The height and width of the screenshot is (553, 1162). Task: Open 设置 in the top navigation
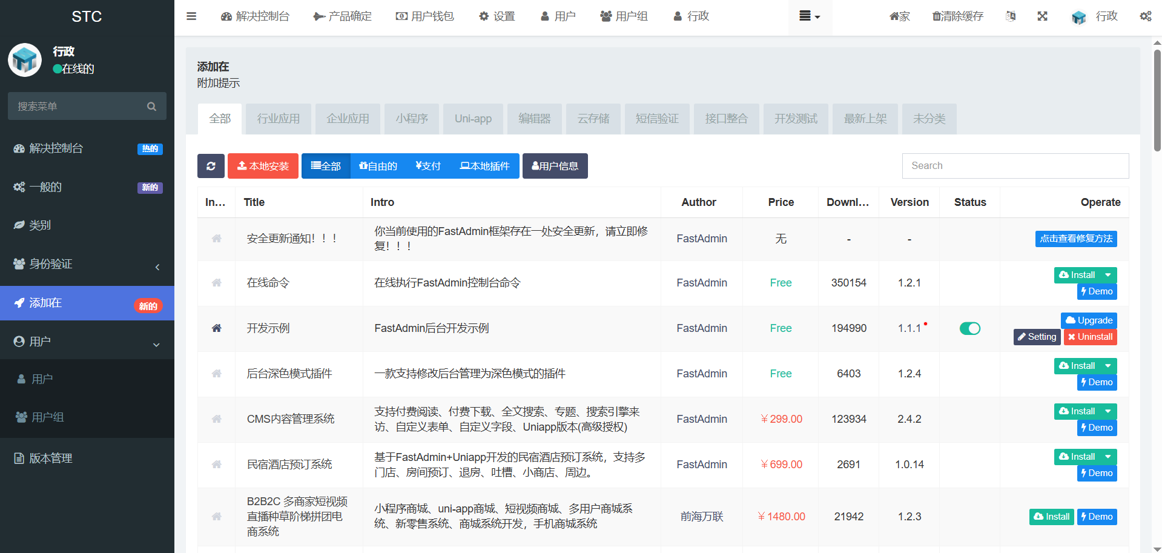(x=497, y=16)
